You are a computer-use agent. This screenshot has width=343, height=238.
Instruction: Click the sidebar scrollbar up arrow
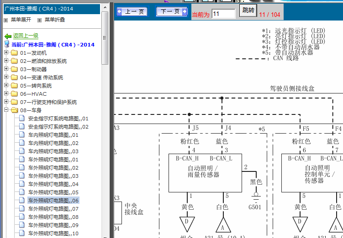[x=105, y=8]
